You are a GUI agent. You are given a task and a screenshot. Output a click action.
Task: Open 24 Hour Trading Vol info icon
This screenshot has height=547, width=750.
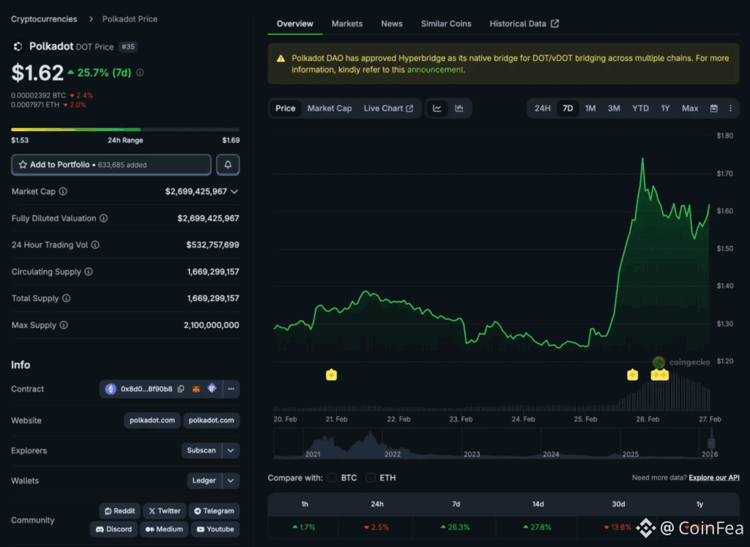[x=95, y=245]
